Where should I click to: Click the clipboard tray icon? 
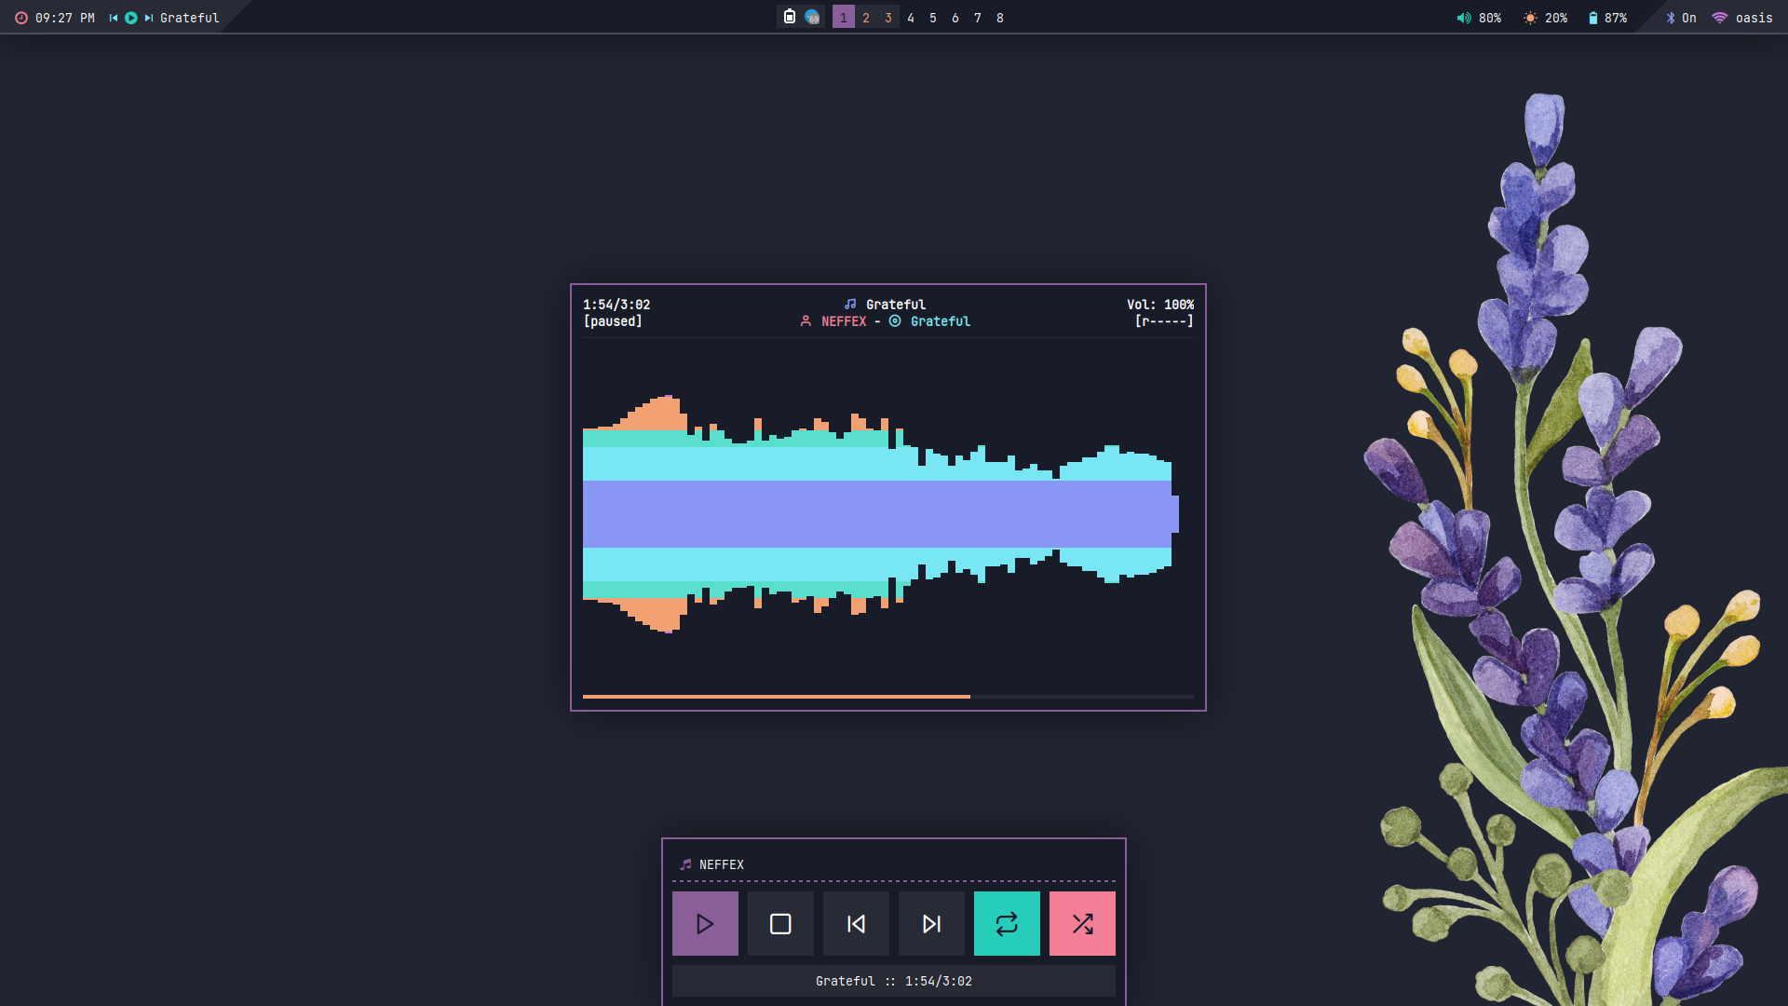point(790,17)
